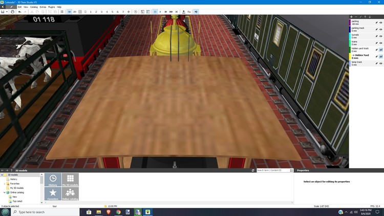Add a new layer with plus icon
This screenshot has height=216, width=384.
(x=351, y=17)
